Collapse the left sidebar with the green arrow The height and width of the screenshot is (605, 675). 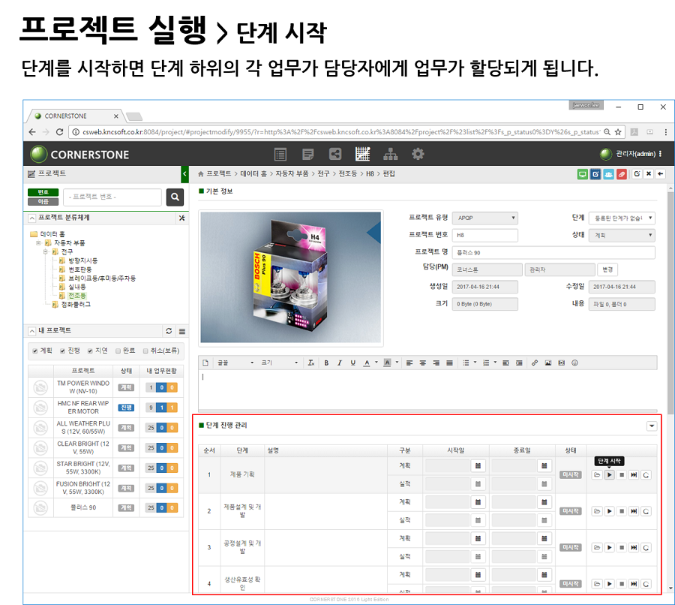tap(184, 174)
